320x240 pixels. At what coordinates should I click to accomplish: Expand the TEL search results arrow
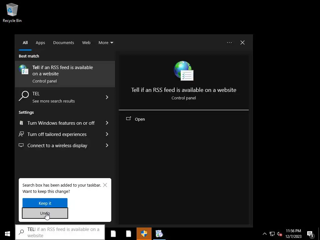(x=107, y=97)
